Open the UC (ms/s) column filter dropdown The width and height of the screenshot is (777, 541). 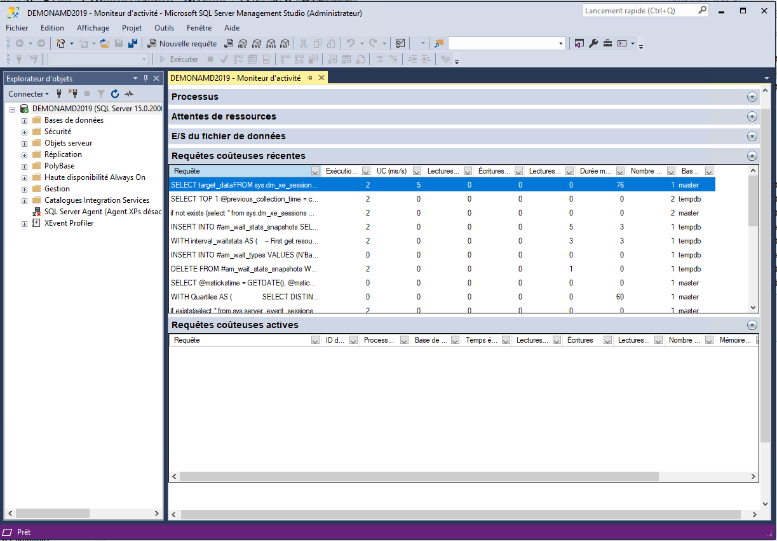click(x=417, y=171)
